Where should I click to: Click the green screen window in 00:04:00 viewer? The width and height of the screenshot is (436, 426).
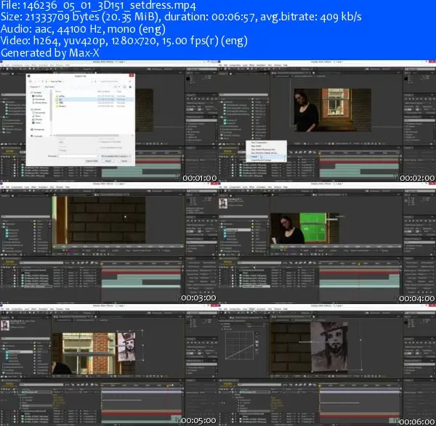point(312,227)
